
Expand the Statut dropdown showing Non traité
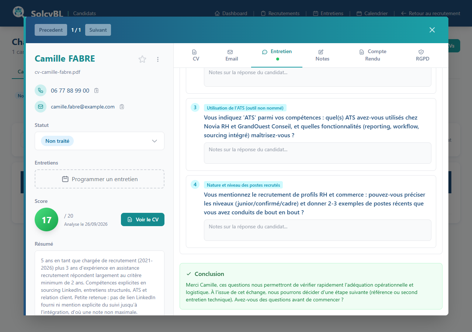point(100,141)
